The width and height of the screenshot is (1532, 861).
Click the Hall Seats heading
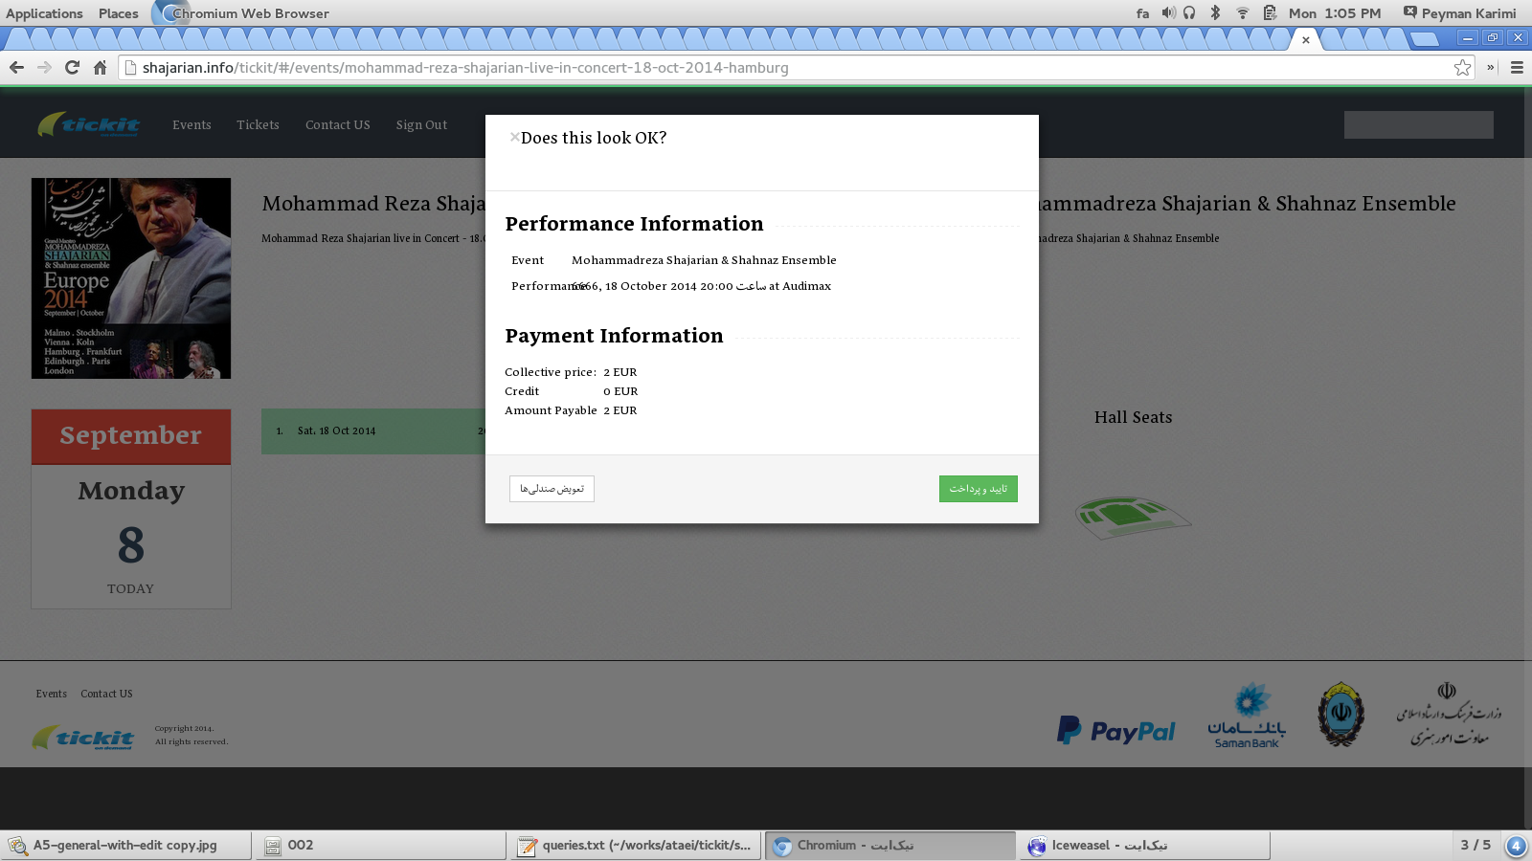[x=1133, y=417]
